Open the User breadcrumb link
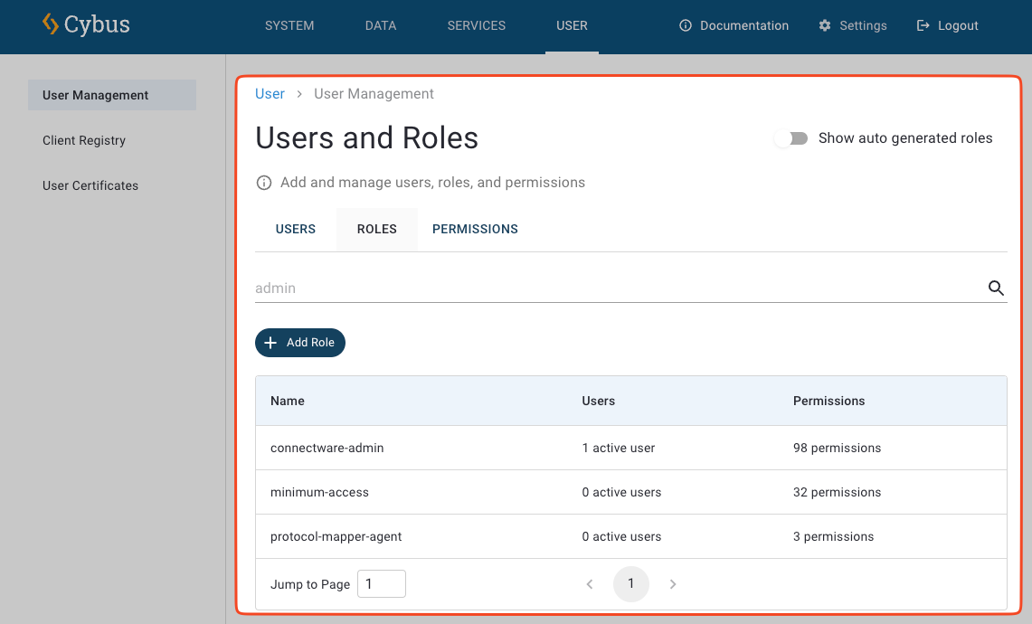 pos(270,93)
